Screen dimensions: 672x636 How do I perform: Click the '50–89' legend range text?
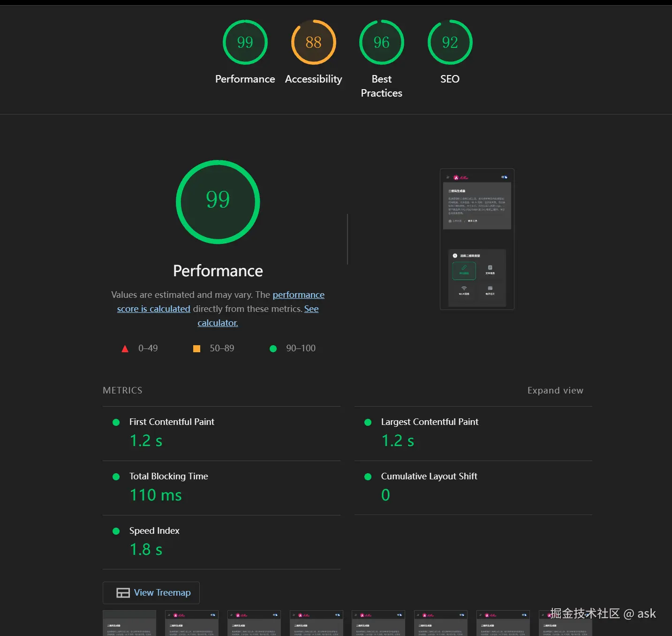(222, 348)
